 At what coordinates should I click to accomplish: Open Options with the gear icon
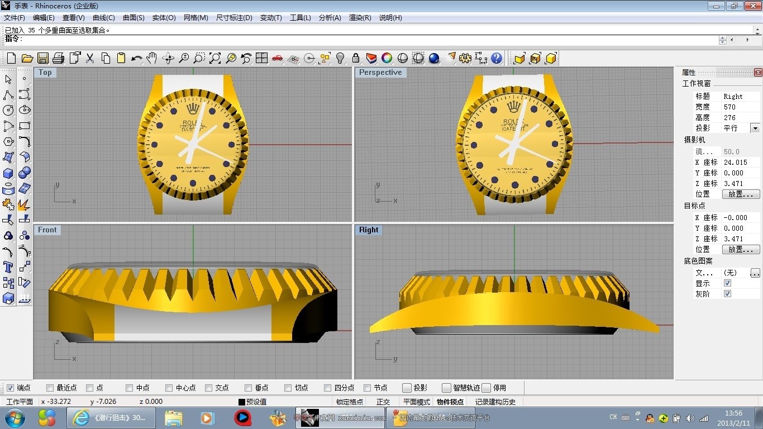point(465,58)
